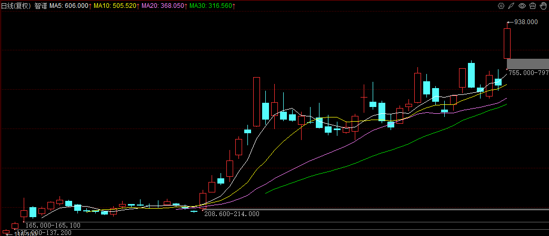Screen dimensions: 549x236
Task: Open the toolbox icon
Action: click(533, 6)
